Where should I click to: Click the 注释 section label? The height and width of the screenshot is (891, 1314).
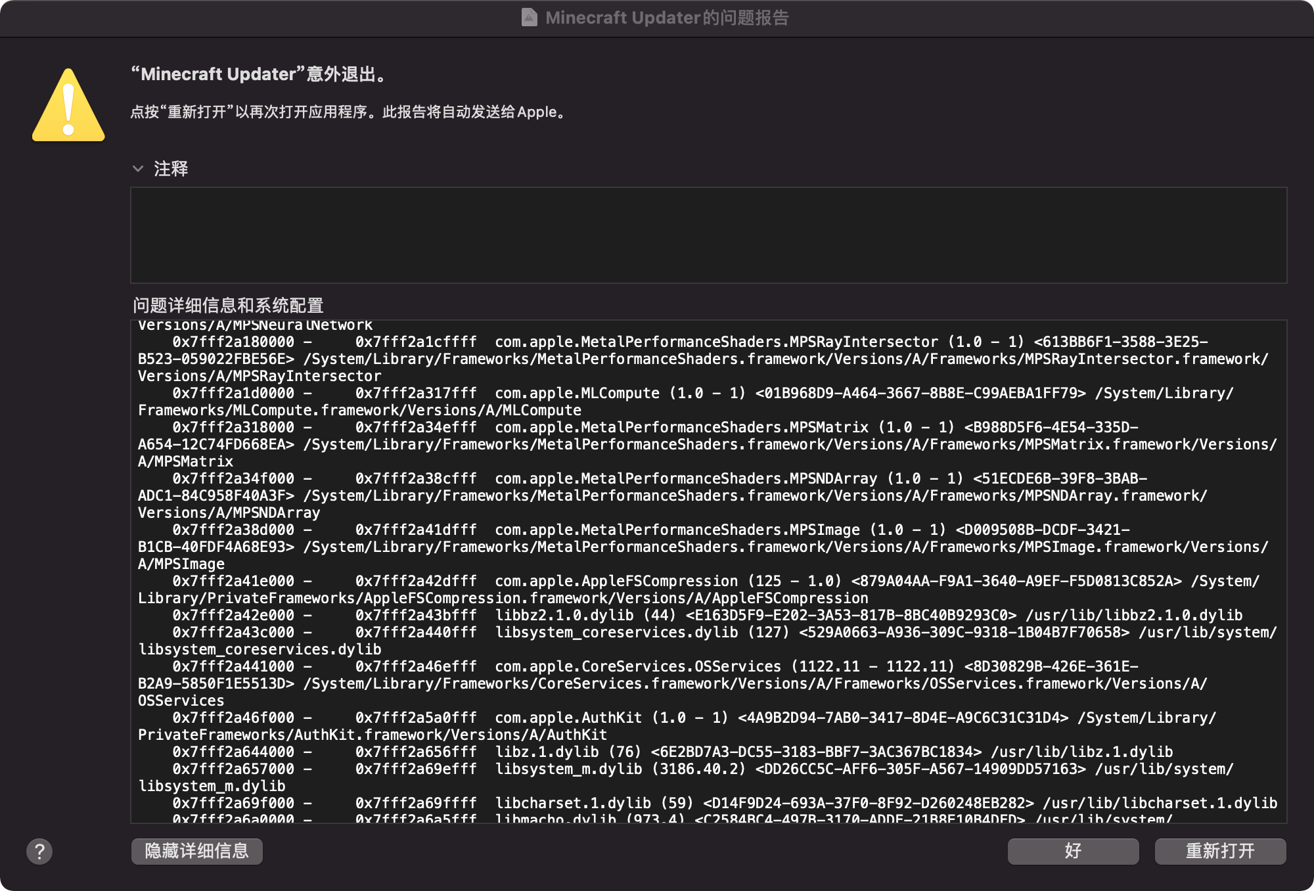(x=171, y=169)
